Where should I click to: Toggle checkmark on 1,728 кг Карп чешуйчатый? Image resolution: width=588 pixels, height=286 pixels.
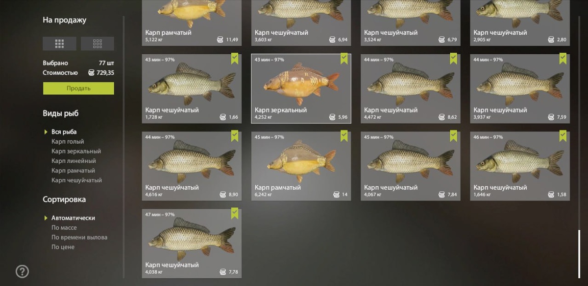(x=235, y=58)
